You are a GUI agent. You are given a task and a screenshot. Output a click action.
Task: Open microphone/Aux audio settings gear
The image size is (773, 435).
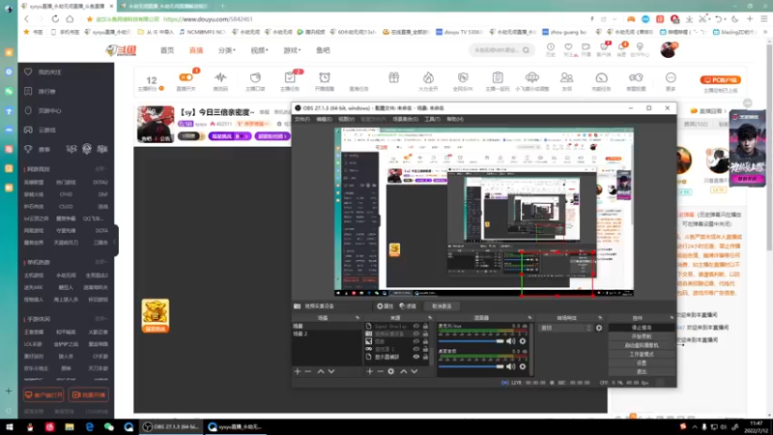point(523,341)
